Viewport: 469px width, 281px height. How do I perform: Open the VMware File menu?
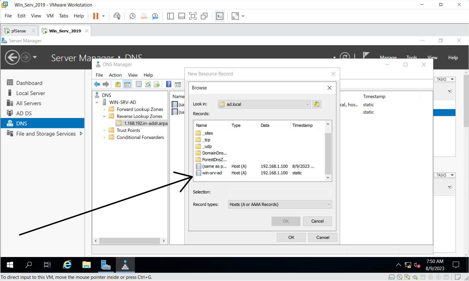point(8,16)
